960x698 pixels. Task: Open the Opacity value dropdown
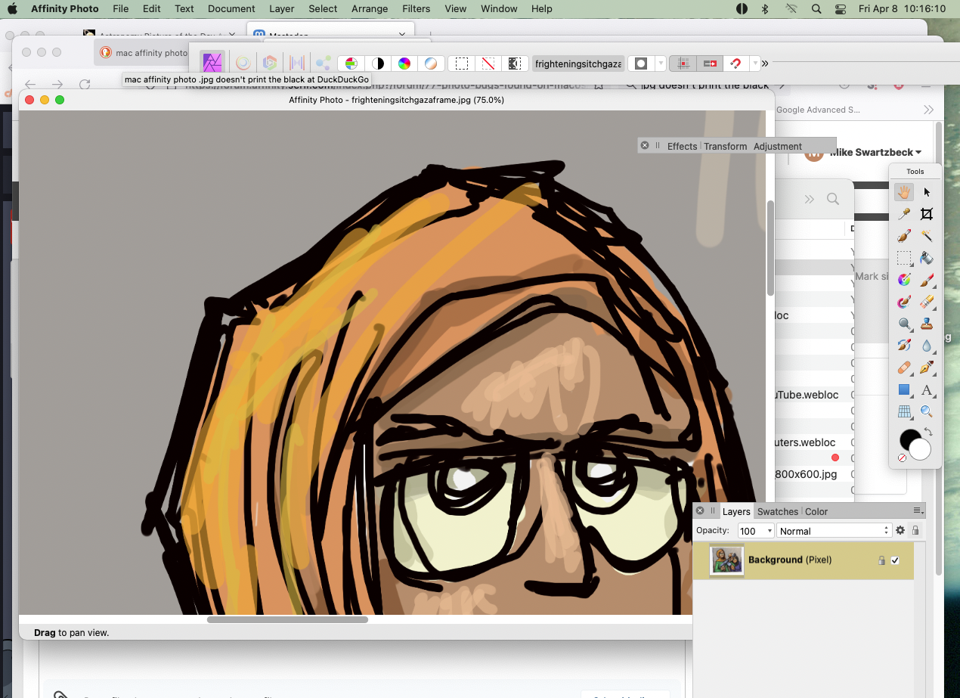point(770,531)
